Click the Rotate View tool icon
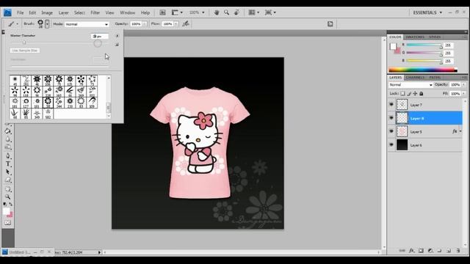This screenshot has height=264, width=470. point(236,12)
